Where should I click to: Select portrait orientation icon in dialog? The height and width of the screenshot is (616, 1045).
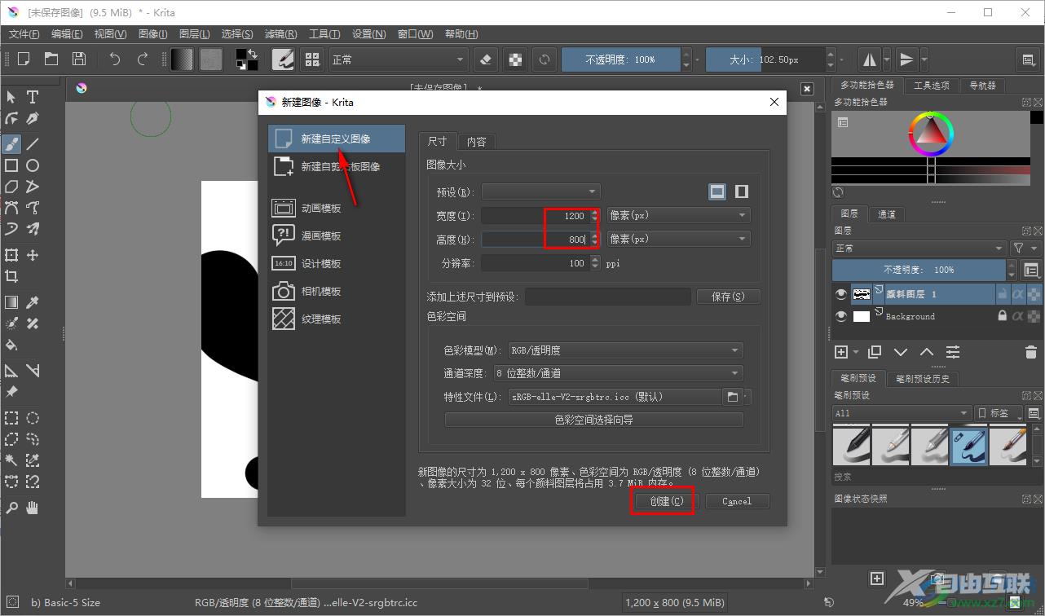pyautogui.click(x=742, y=191)
